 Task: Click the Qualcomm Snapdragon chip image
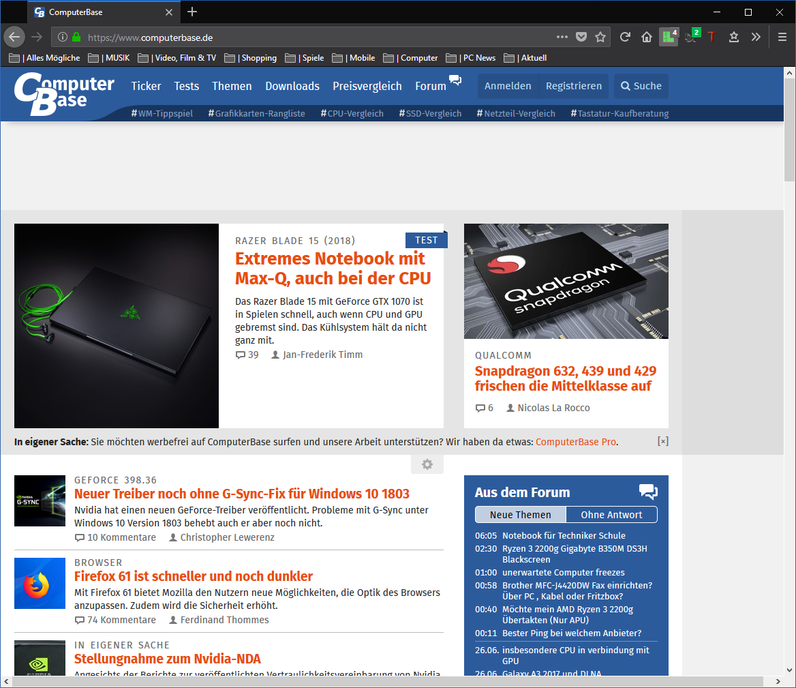566,282
